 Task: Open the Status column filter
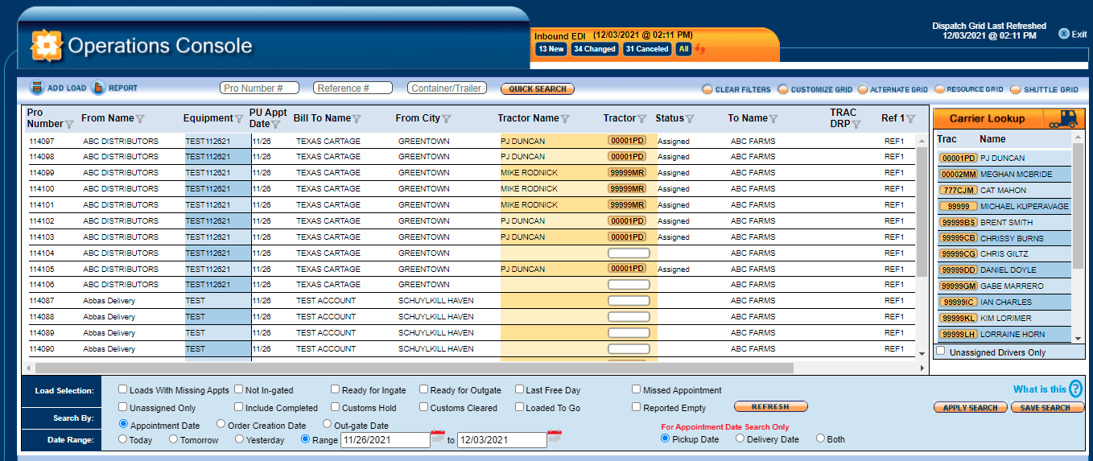(x=690, y=119)
